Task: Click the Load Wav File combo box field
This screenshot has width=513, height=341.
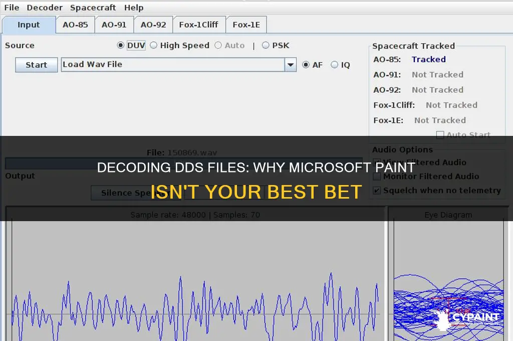Action: [x=173, y=65]
